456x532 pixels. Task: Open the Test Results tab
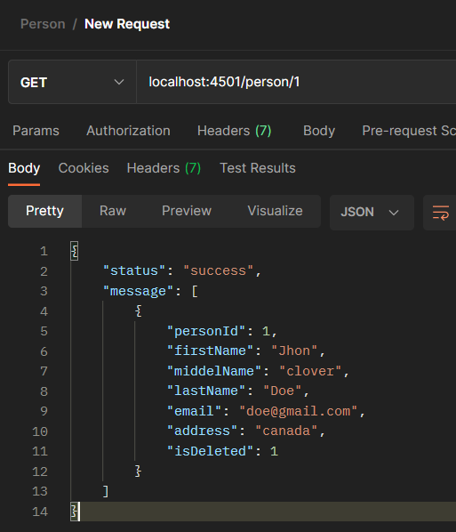point(258,168)
